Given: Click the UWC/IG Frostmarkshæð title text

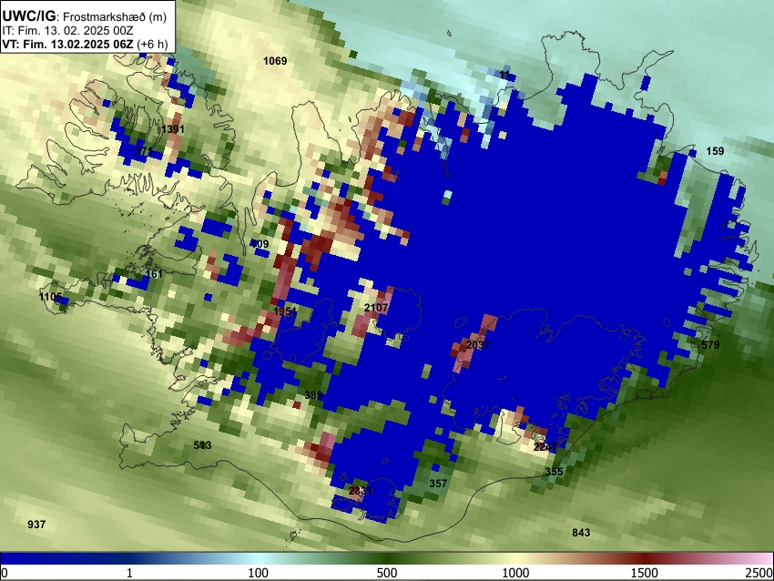Looking at the screenshot, I should point(85,16).
